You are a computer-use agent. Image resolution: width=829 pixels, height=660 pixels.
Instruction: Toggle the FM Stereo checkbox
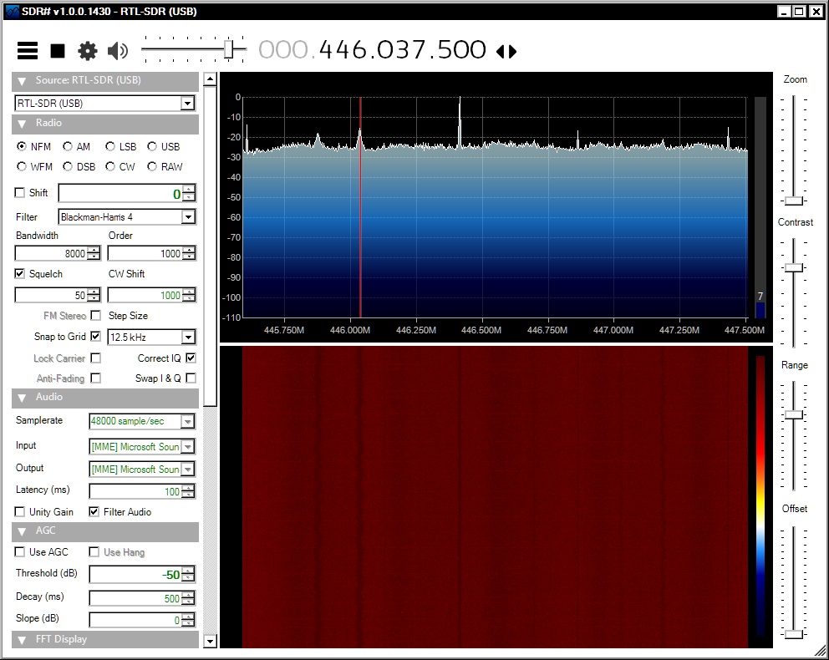[x=96, y=316]
